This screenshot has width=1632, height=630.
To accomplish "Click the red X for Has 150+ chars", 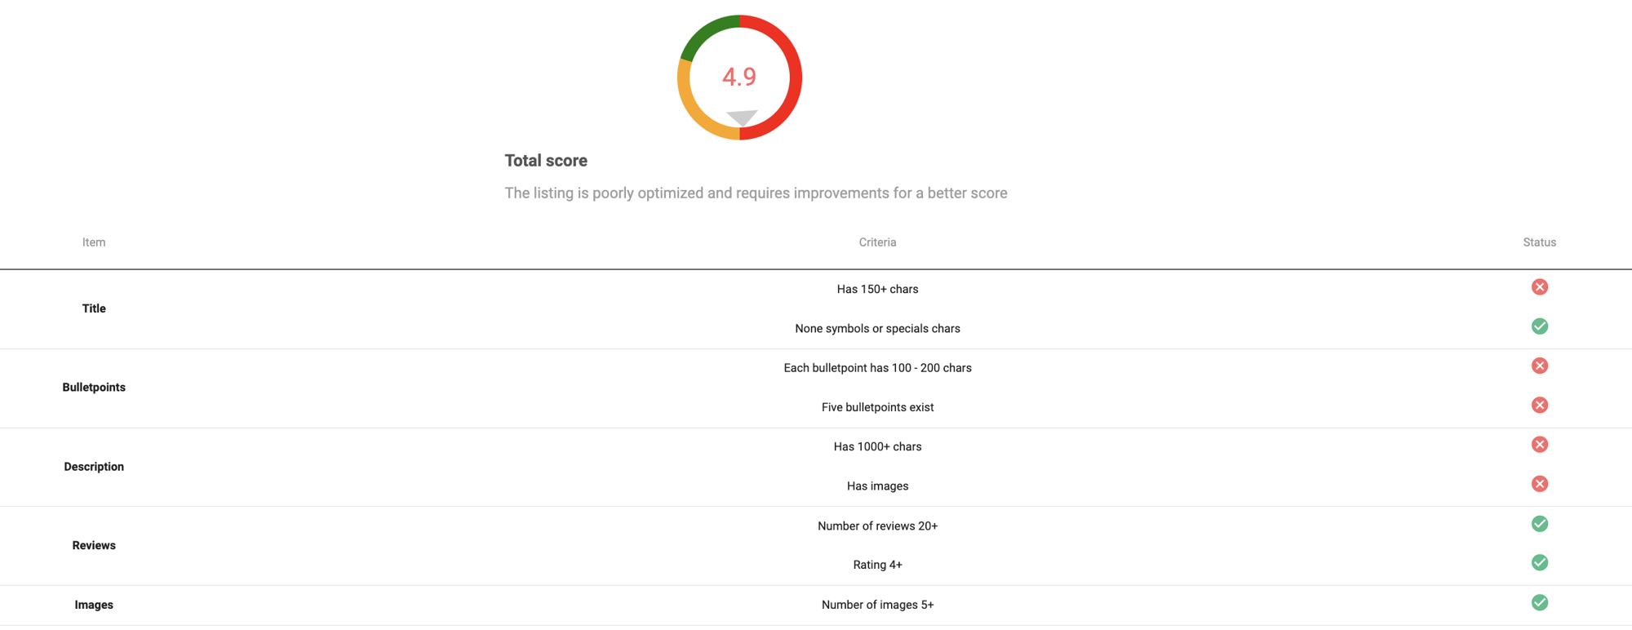I will pyautogui.click(x=1540, y=287).
